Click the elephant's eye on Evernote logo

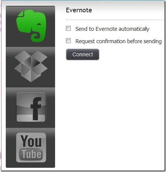39,24
